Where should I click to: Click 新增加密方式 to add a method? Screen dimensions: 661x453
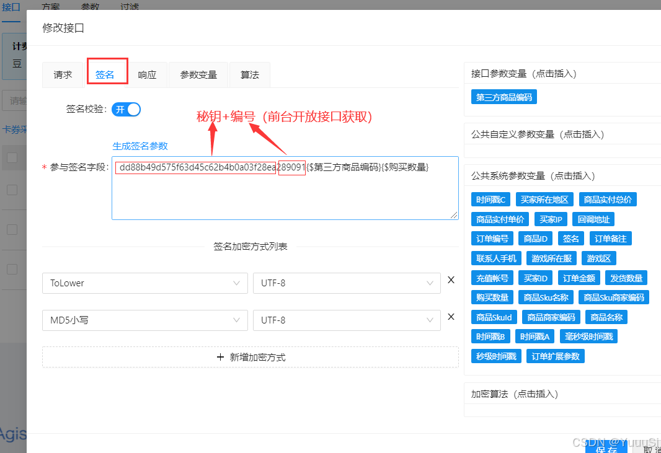click(251, 358)
